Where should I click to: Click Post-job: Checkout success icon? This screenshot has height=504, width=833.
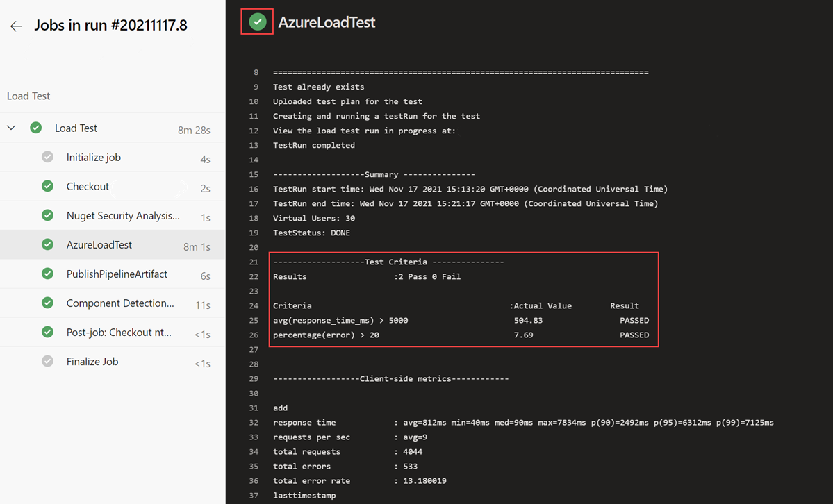(x=47, y=332)
